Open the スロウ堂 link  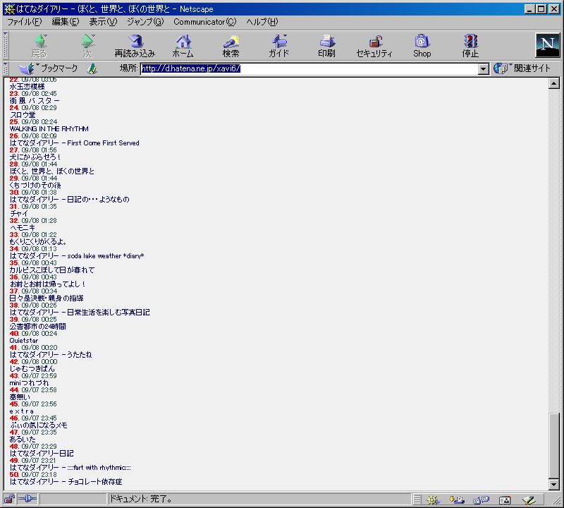coord(23,115)
